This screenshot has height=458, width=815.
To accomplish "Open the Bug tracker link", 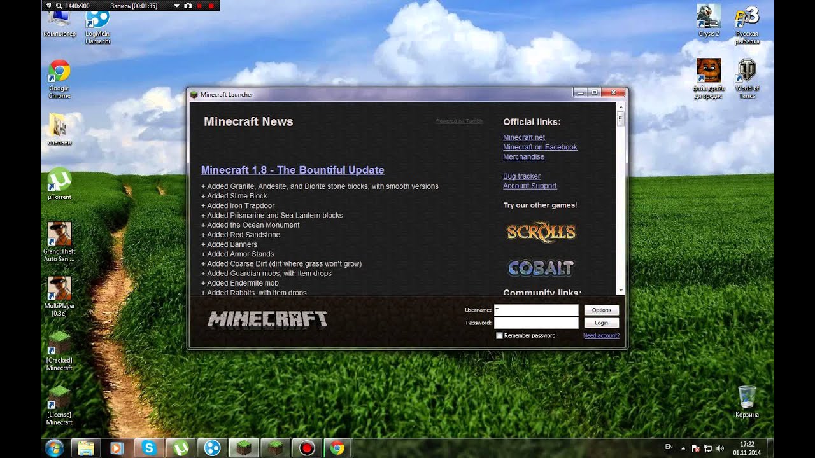I will tap(521, 176).
